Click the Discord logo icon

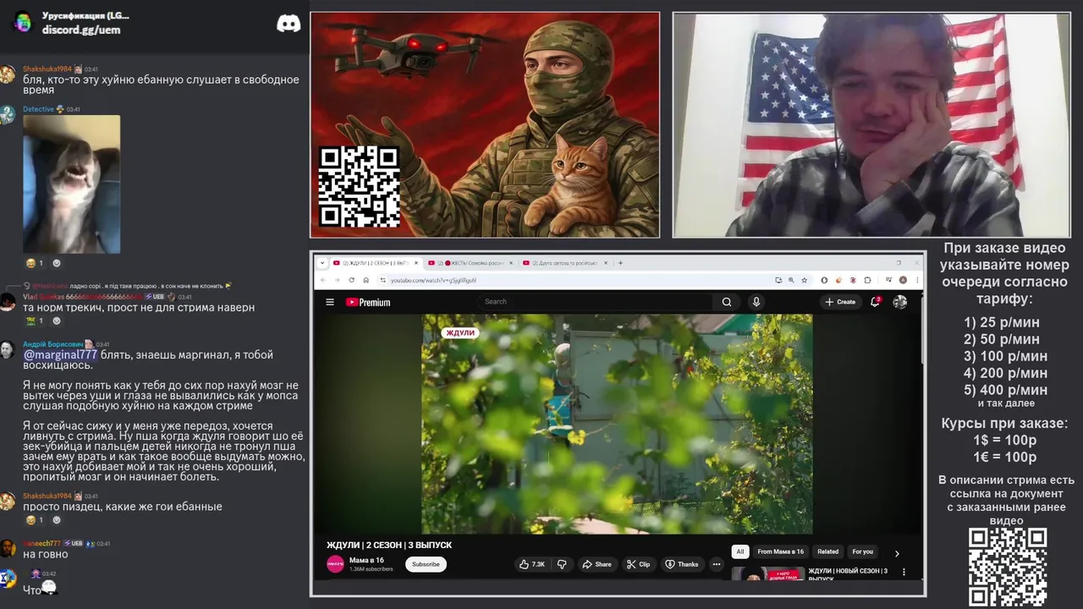[x=289, y=23]
